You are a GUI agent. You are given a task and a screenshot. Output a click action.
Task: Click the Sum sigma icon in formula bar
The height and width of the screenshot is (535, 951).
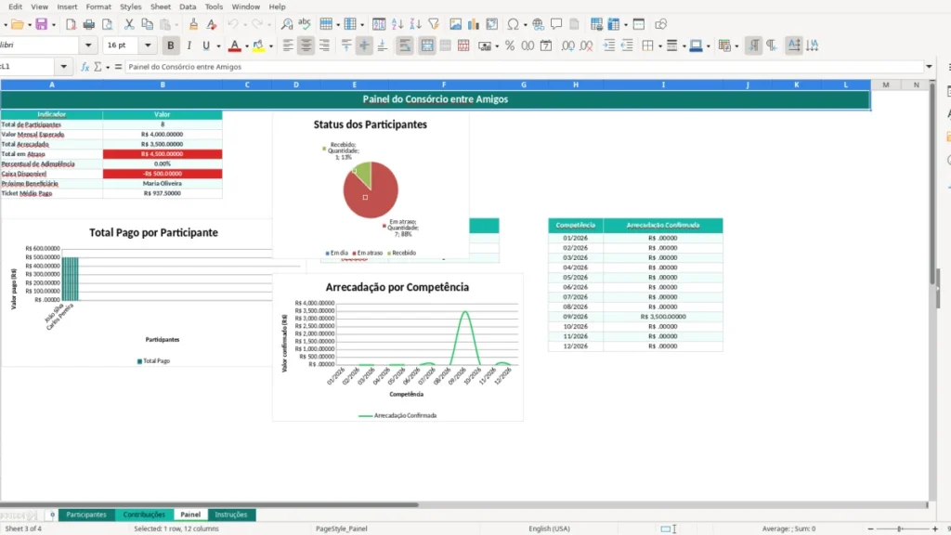[x=98, y=67]
